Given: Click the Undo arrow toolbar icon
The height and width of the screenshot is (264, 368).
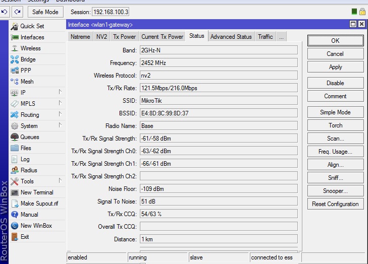Looking at the screenshot, I should click(5, 12).
